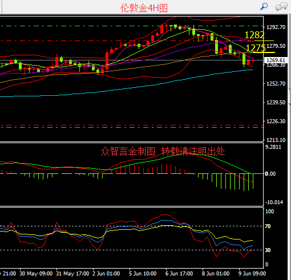Click the MACD -10.014 scale value

click(x=274, y=202)
